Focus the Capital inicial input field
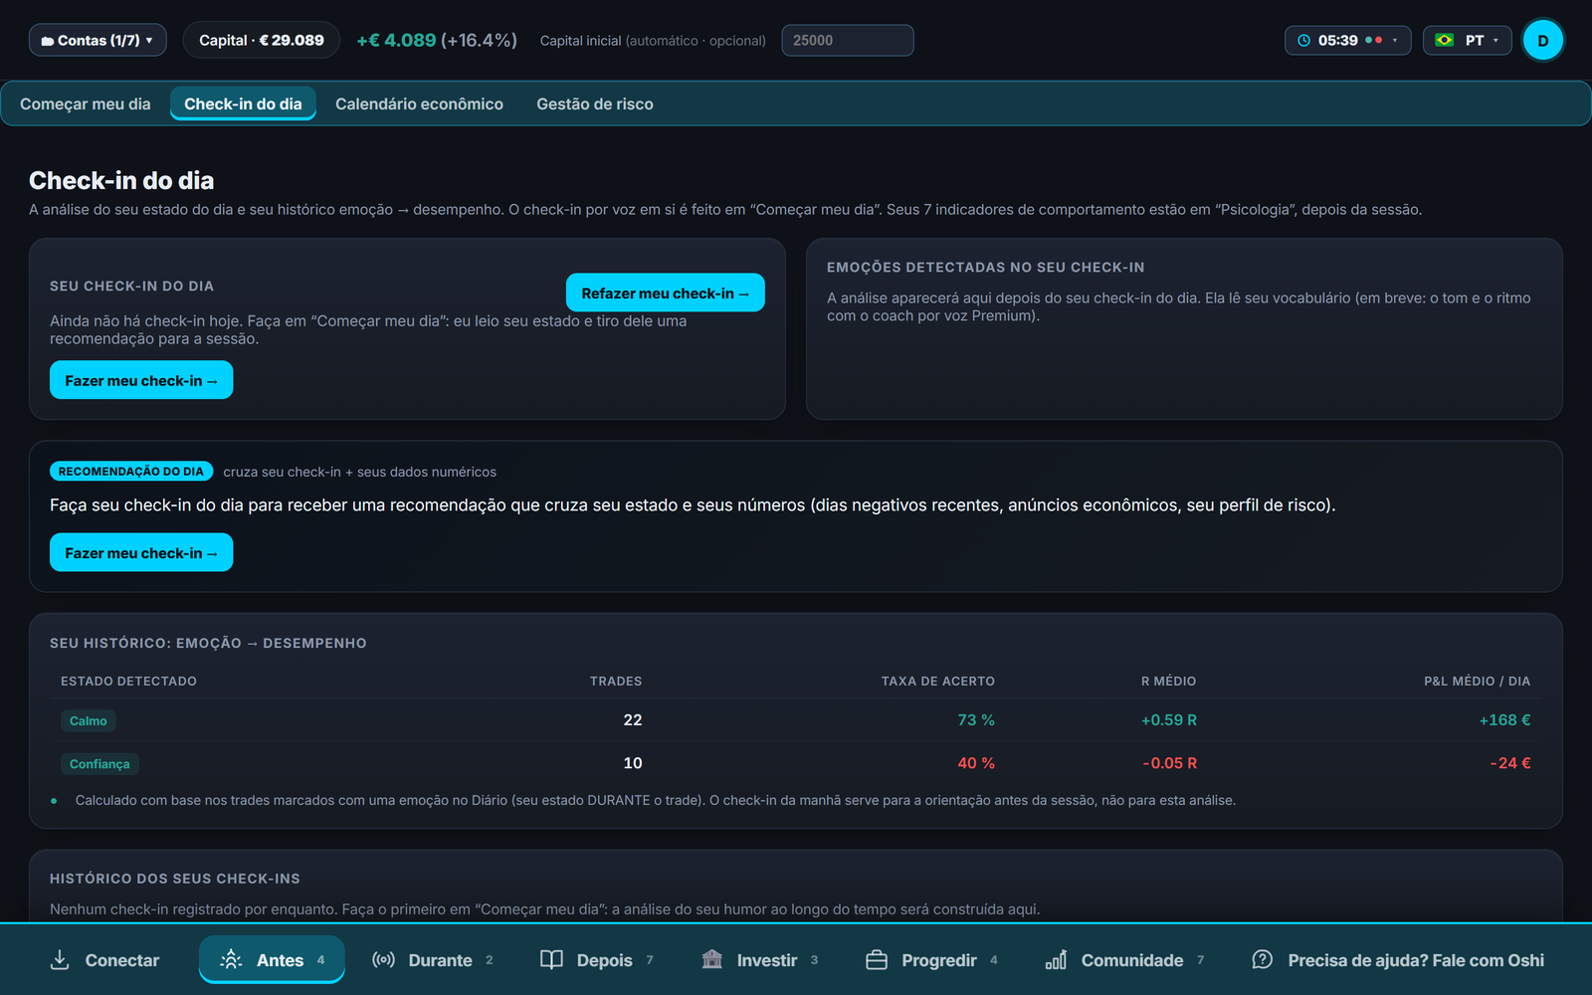 point(848,40)
